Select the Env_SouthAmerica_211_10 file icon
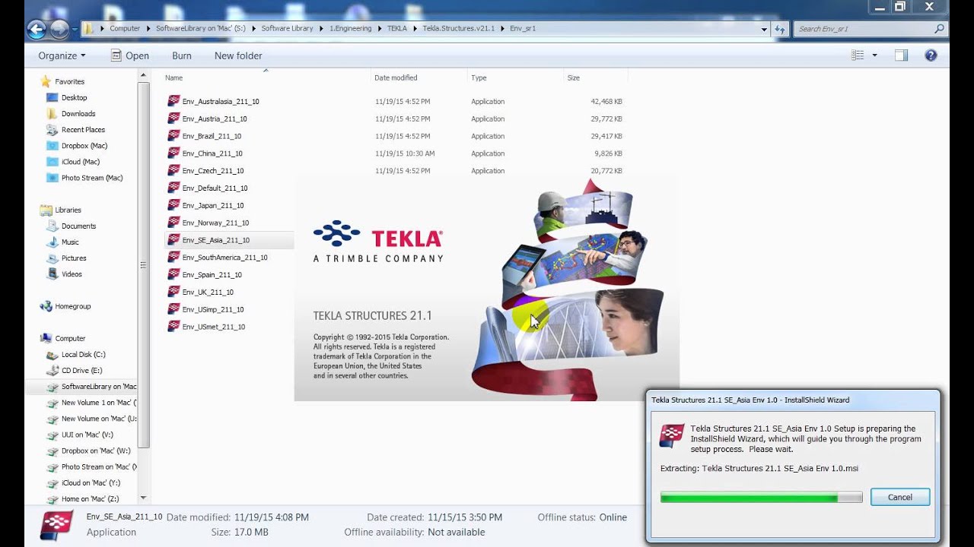Screen dimensions: 974x547 tap(173, 258)
